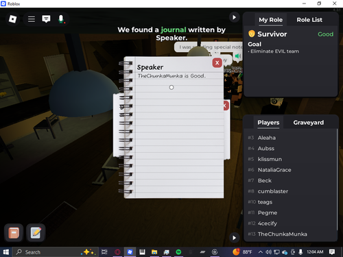Switch to the Players tab
The height and width of the screenshot is (257, 343).
point(268,123)
